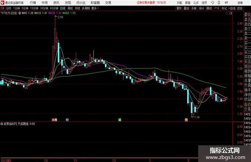Open the 财富圈 menu
251x162 pixels.
(x=95, y=3)
